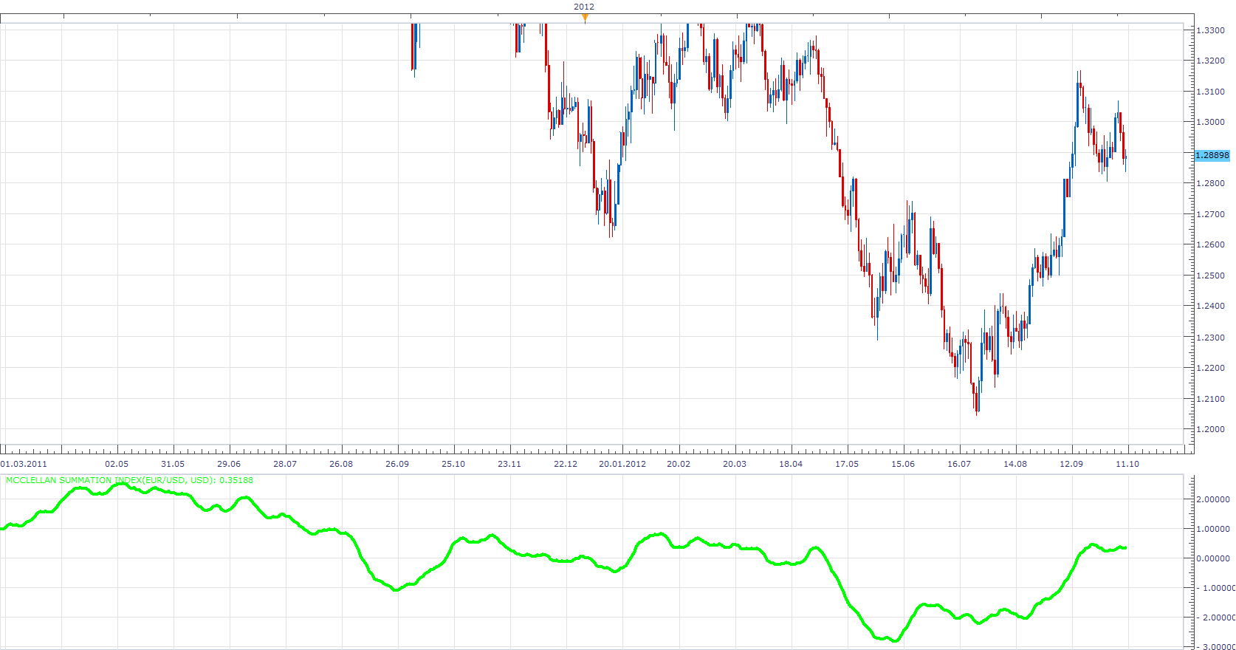Click the 15.06 date label
Screen dimensions: 1236x650
tap(903, 464)
